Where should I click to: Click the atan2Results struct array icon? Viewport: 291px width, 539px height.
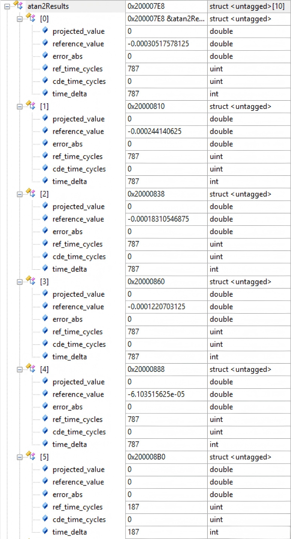(18, 6)
